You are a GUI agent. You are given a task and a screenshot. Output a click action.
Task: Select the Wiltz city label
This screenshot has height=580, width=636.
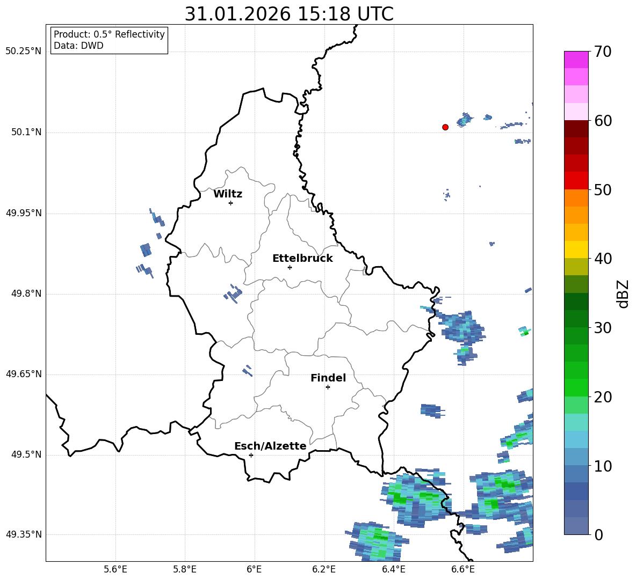tap(228, 194)
